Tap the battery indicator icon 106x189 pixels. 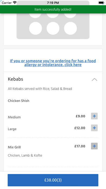(x=101, y=3)
